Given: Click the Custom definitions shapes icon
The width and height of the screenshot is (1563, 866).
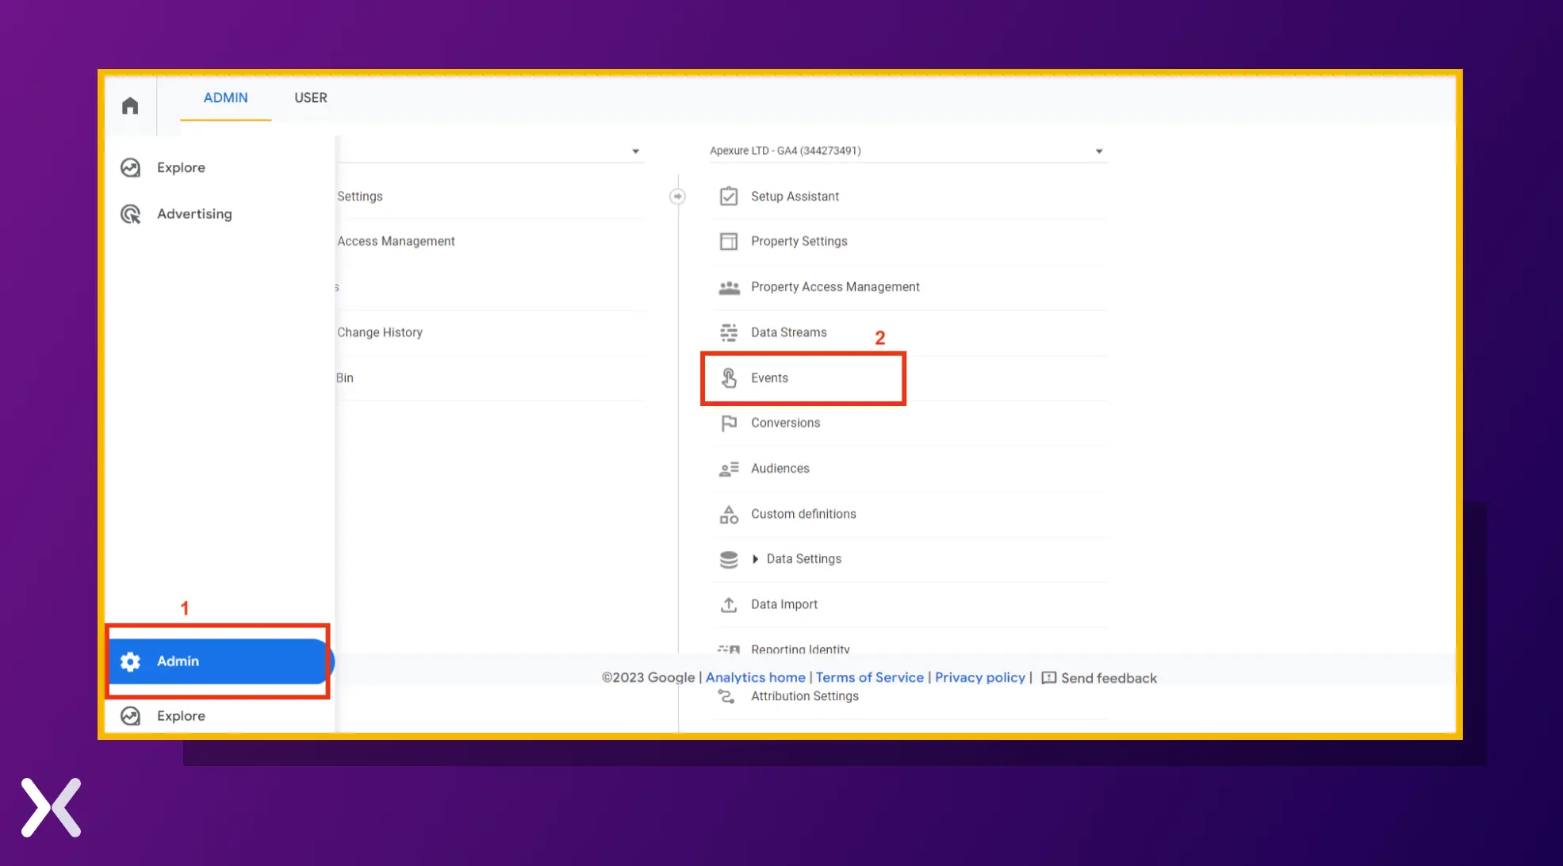Looking at the screenshot, I should click(x=729, y=514).
